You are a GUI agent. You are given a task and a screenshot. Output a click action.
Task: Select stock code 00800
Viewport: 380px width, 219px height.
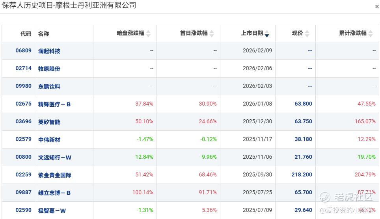point(24,157)
